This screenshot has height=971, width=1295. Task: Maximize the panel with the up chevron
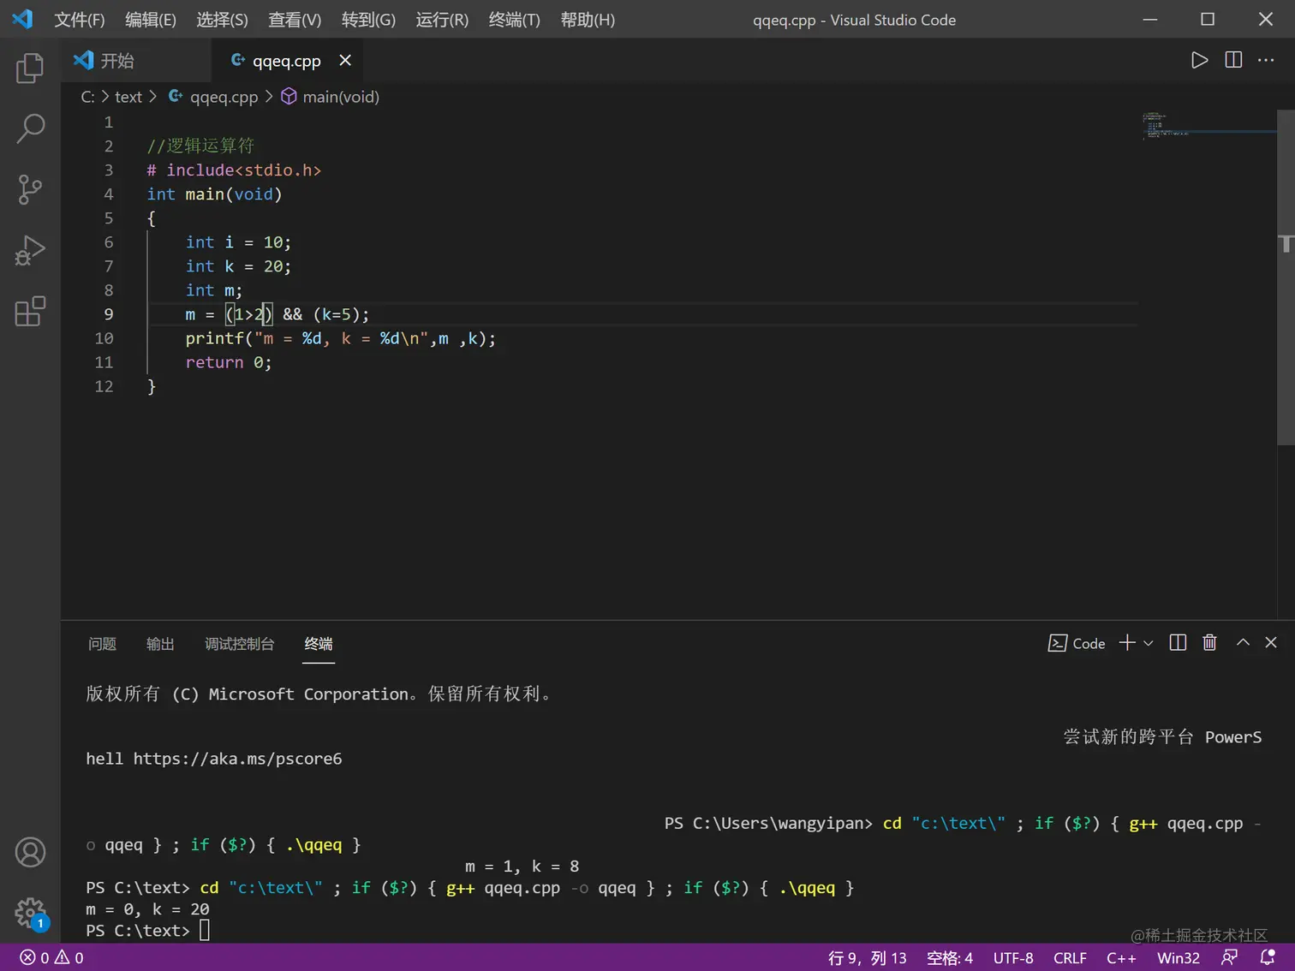(1243, 642)
